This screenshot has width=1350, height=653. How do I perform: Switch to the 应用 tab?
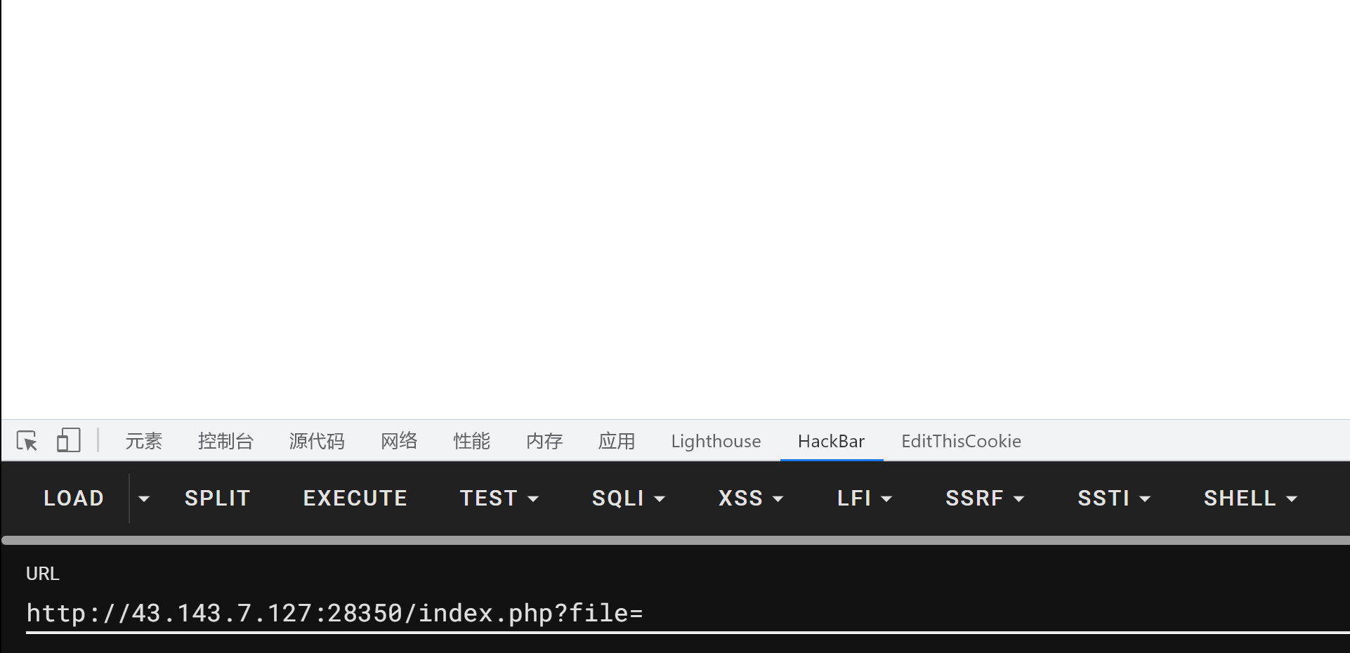[x=617, y=441]
